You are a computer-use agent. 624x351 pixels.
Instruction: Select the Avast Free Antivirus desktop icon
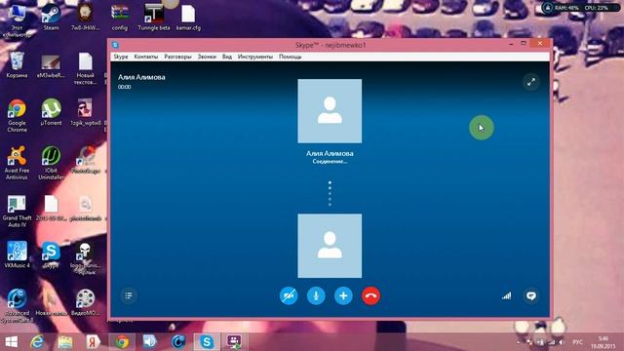[17, 163]
